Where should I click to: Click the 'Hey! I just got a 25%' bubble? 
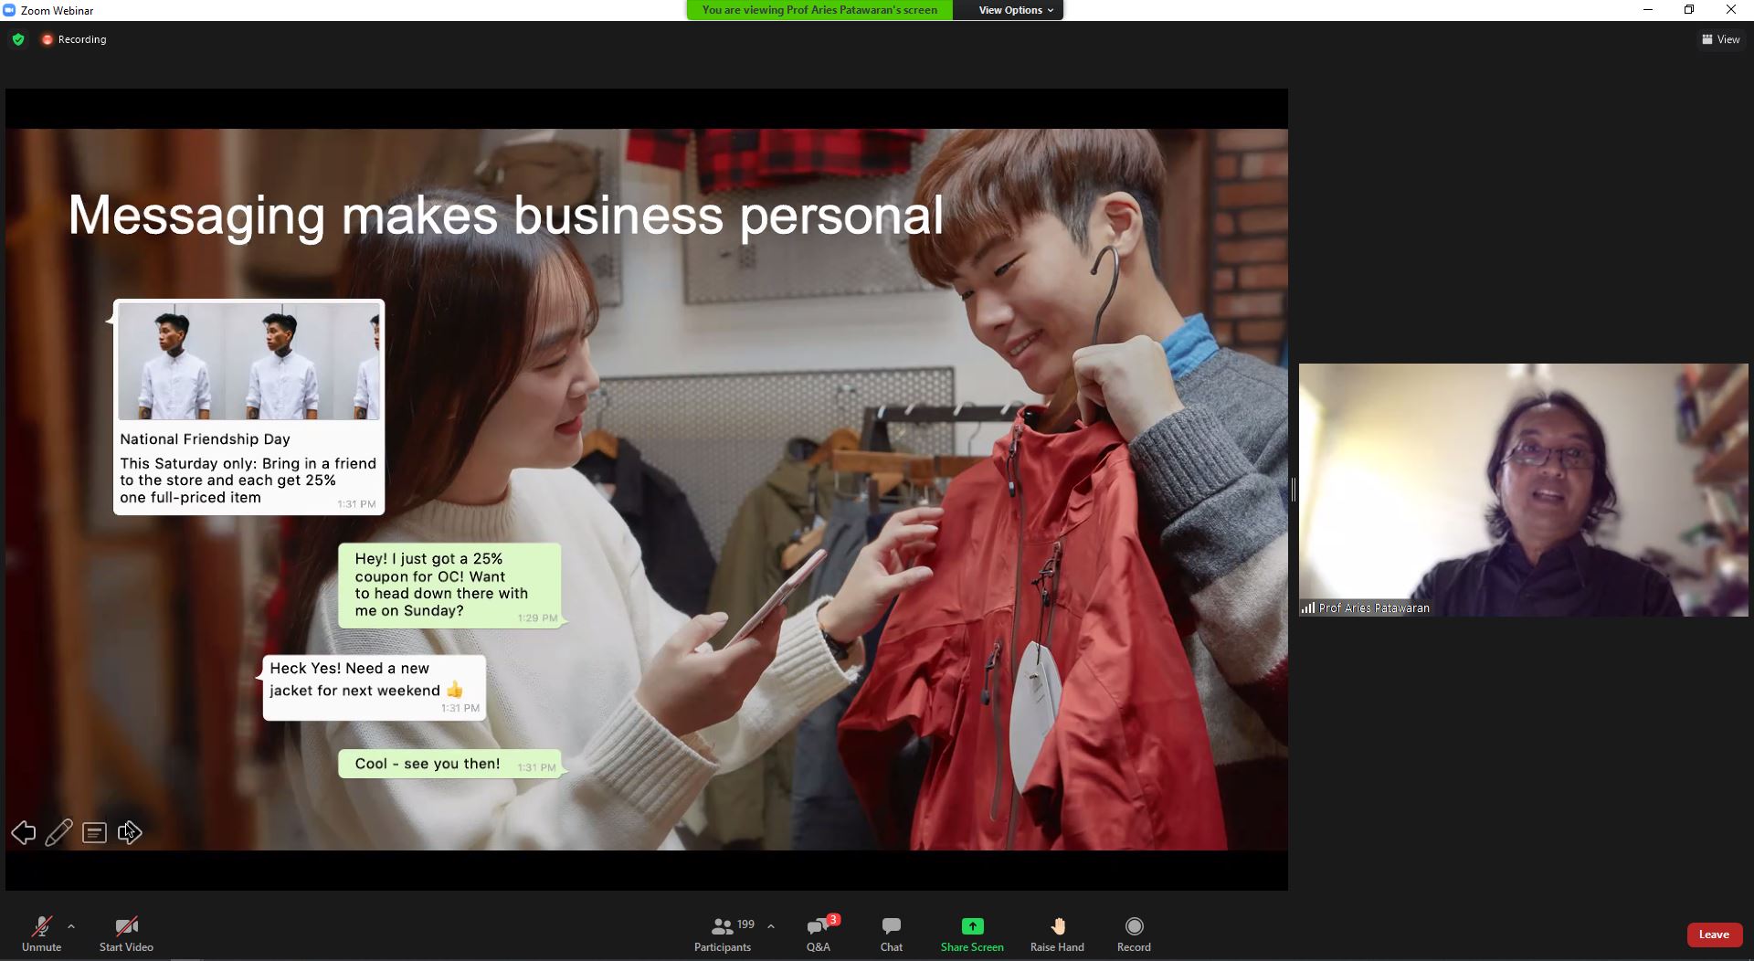pos(449,586)
